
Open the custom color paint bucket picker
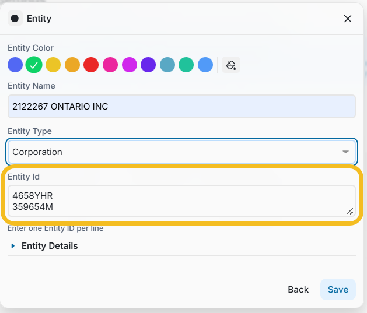(231, 65)
